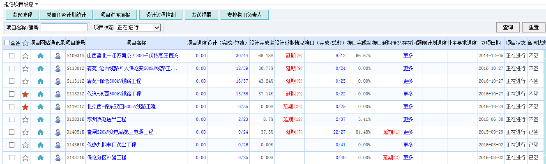
Task: Check the 全选 select-all checkbox
Action: coord(7,43)
